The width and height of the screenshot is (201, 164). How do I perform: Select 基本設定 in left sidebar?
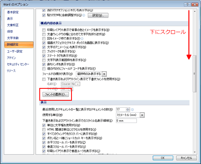[13, 12]
